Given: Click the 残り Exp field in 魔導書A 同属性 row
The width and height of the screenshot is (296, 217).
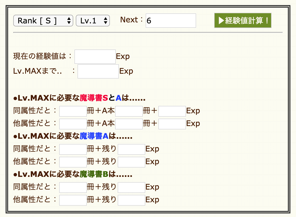Looking at the screenshot, I should pyautogui.click(x=131, y=149).
